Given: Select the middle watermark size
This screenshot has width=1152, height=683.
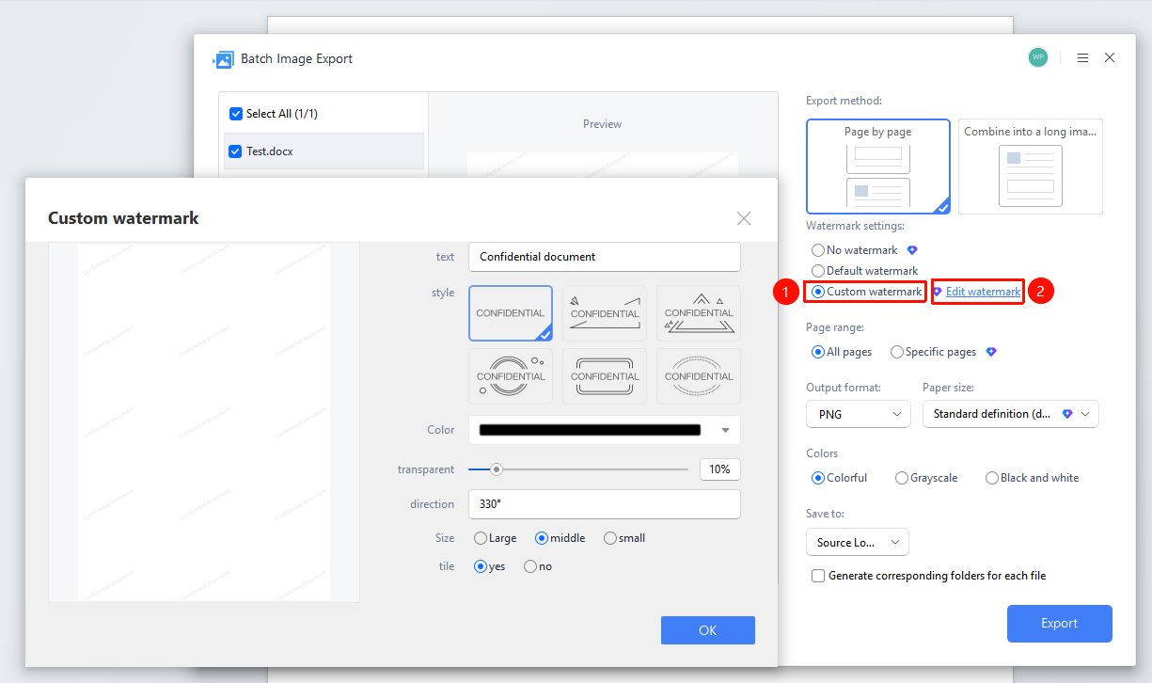Looking at the screenshot, I should click(542, 538).
